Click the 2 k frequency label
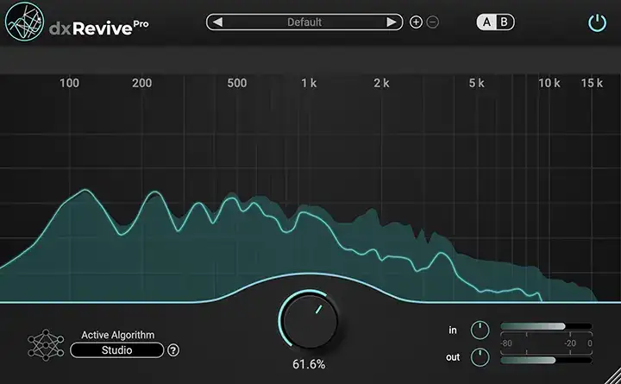 click(381, 83)
